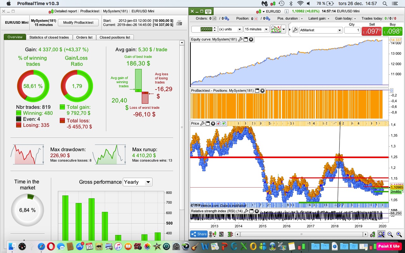Click red down arrow on Price panel
This screenshot has height=253, width=405.
click(218, 123)
